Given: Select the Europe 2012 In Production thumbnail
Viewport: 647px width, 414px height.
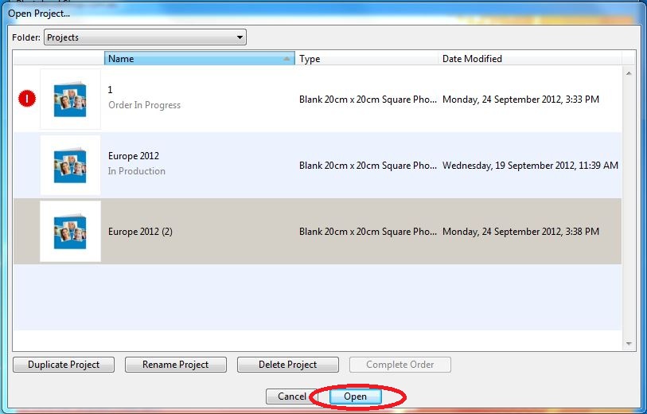Looking at the screenshot, I should pyautogui.click(x=70, y=165).
